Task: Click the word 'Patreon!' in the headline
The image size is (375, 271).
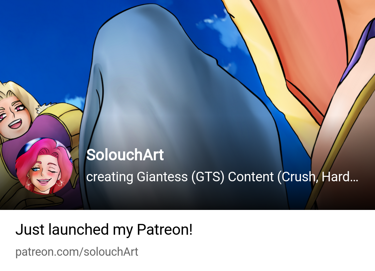Action: pos(165,230)
